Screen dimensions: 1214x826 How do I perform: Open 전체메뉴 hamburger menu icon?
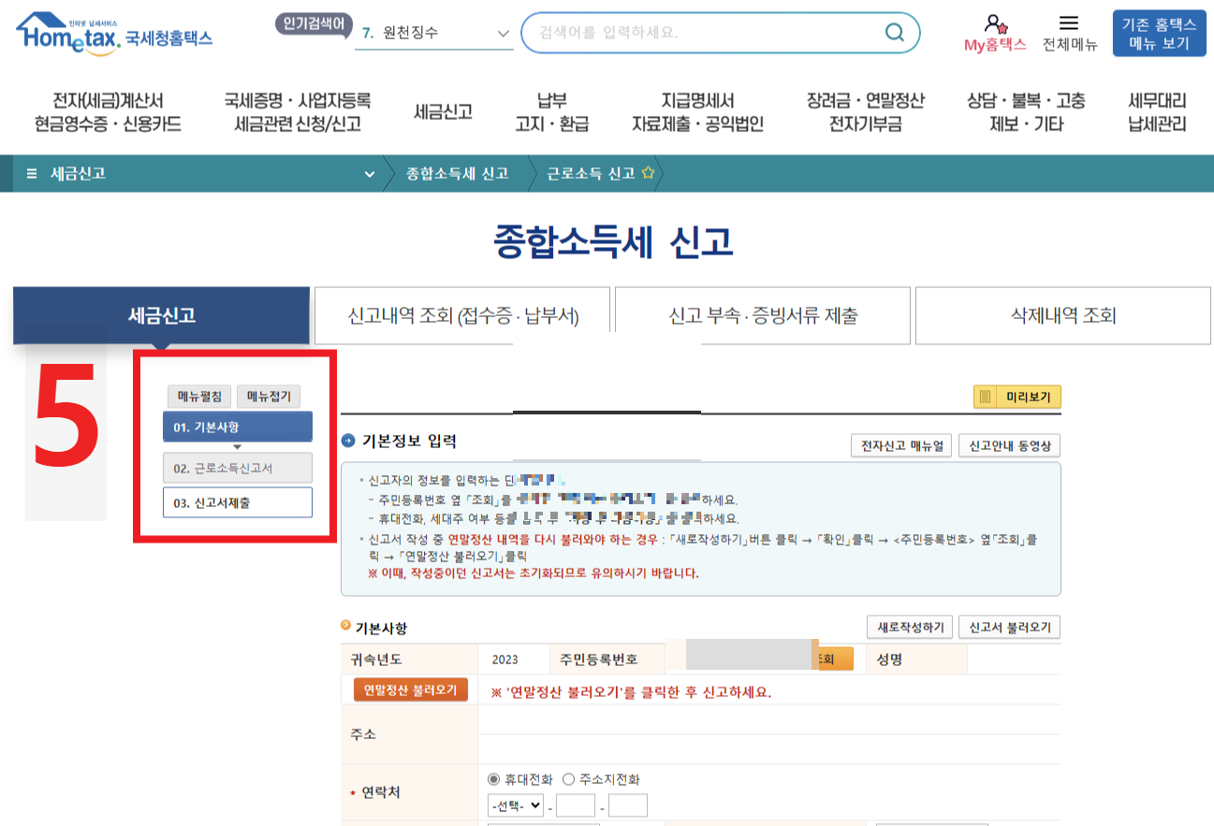tap(1068, 24)
